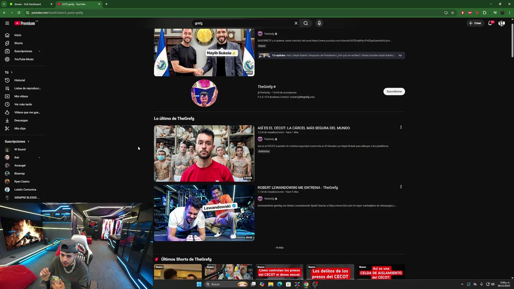Show hidden system tray icons
Viewport: 514px width, 289px height.
pos(462,284)
